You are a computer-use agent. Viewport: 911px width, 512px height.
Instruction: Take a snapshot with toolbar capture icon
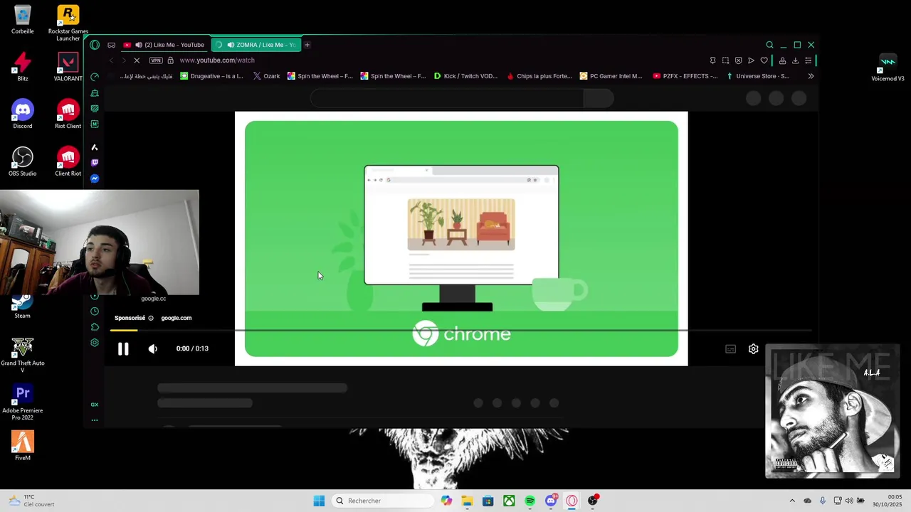725,60
